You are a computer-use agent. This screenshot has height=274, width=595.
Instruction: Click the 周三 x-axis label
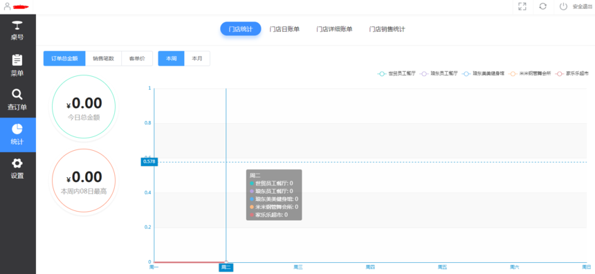[298, 267]
